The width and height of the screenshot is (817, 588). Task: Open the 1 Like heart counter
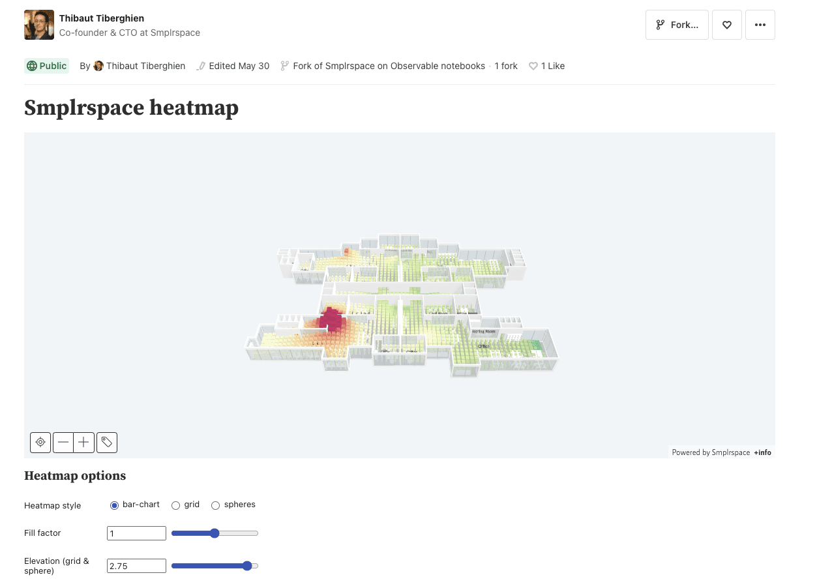pyautogui.click(x=546, y=66)
